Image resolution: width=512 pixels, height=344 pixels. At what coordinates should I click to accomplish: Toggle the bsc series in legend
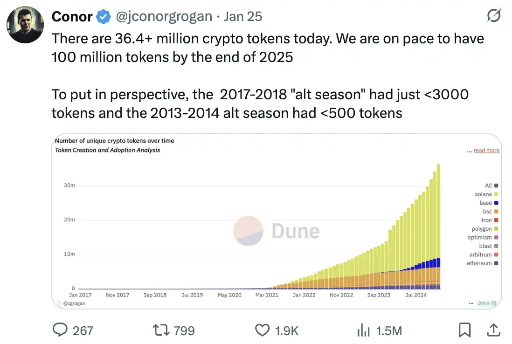tap(496, 212)
